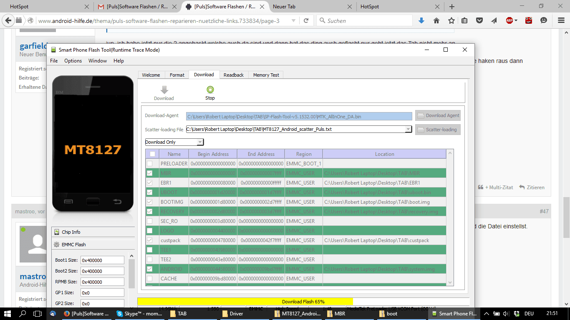The image size is (570, 320).
Task: Switch to the Readback tab
Action: (x=234, y=75)
